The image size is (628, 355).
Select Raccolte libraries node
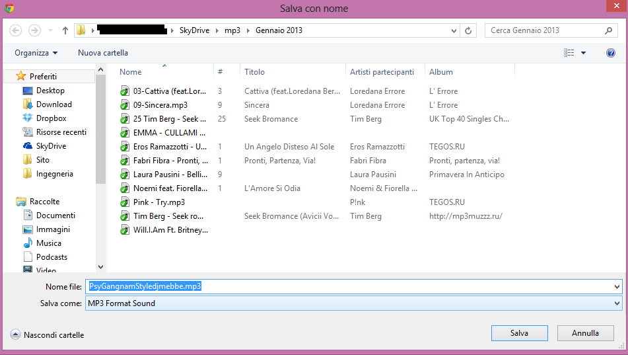[44, 202]
